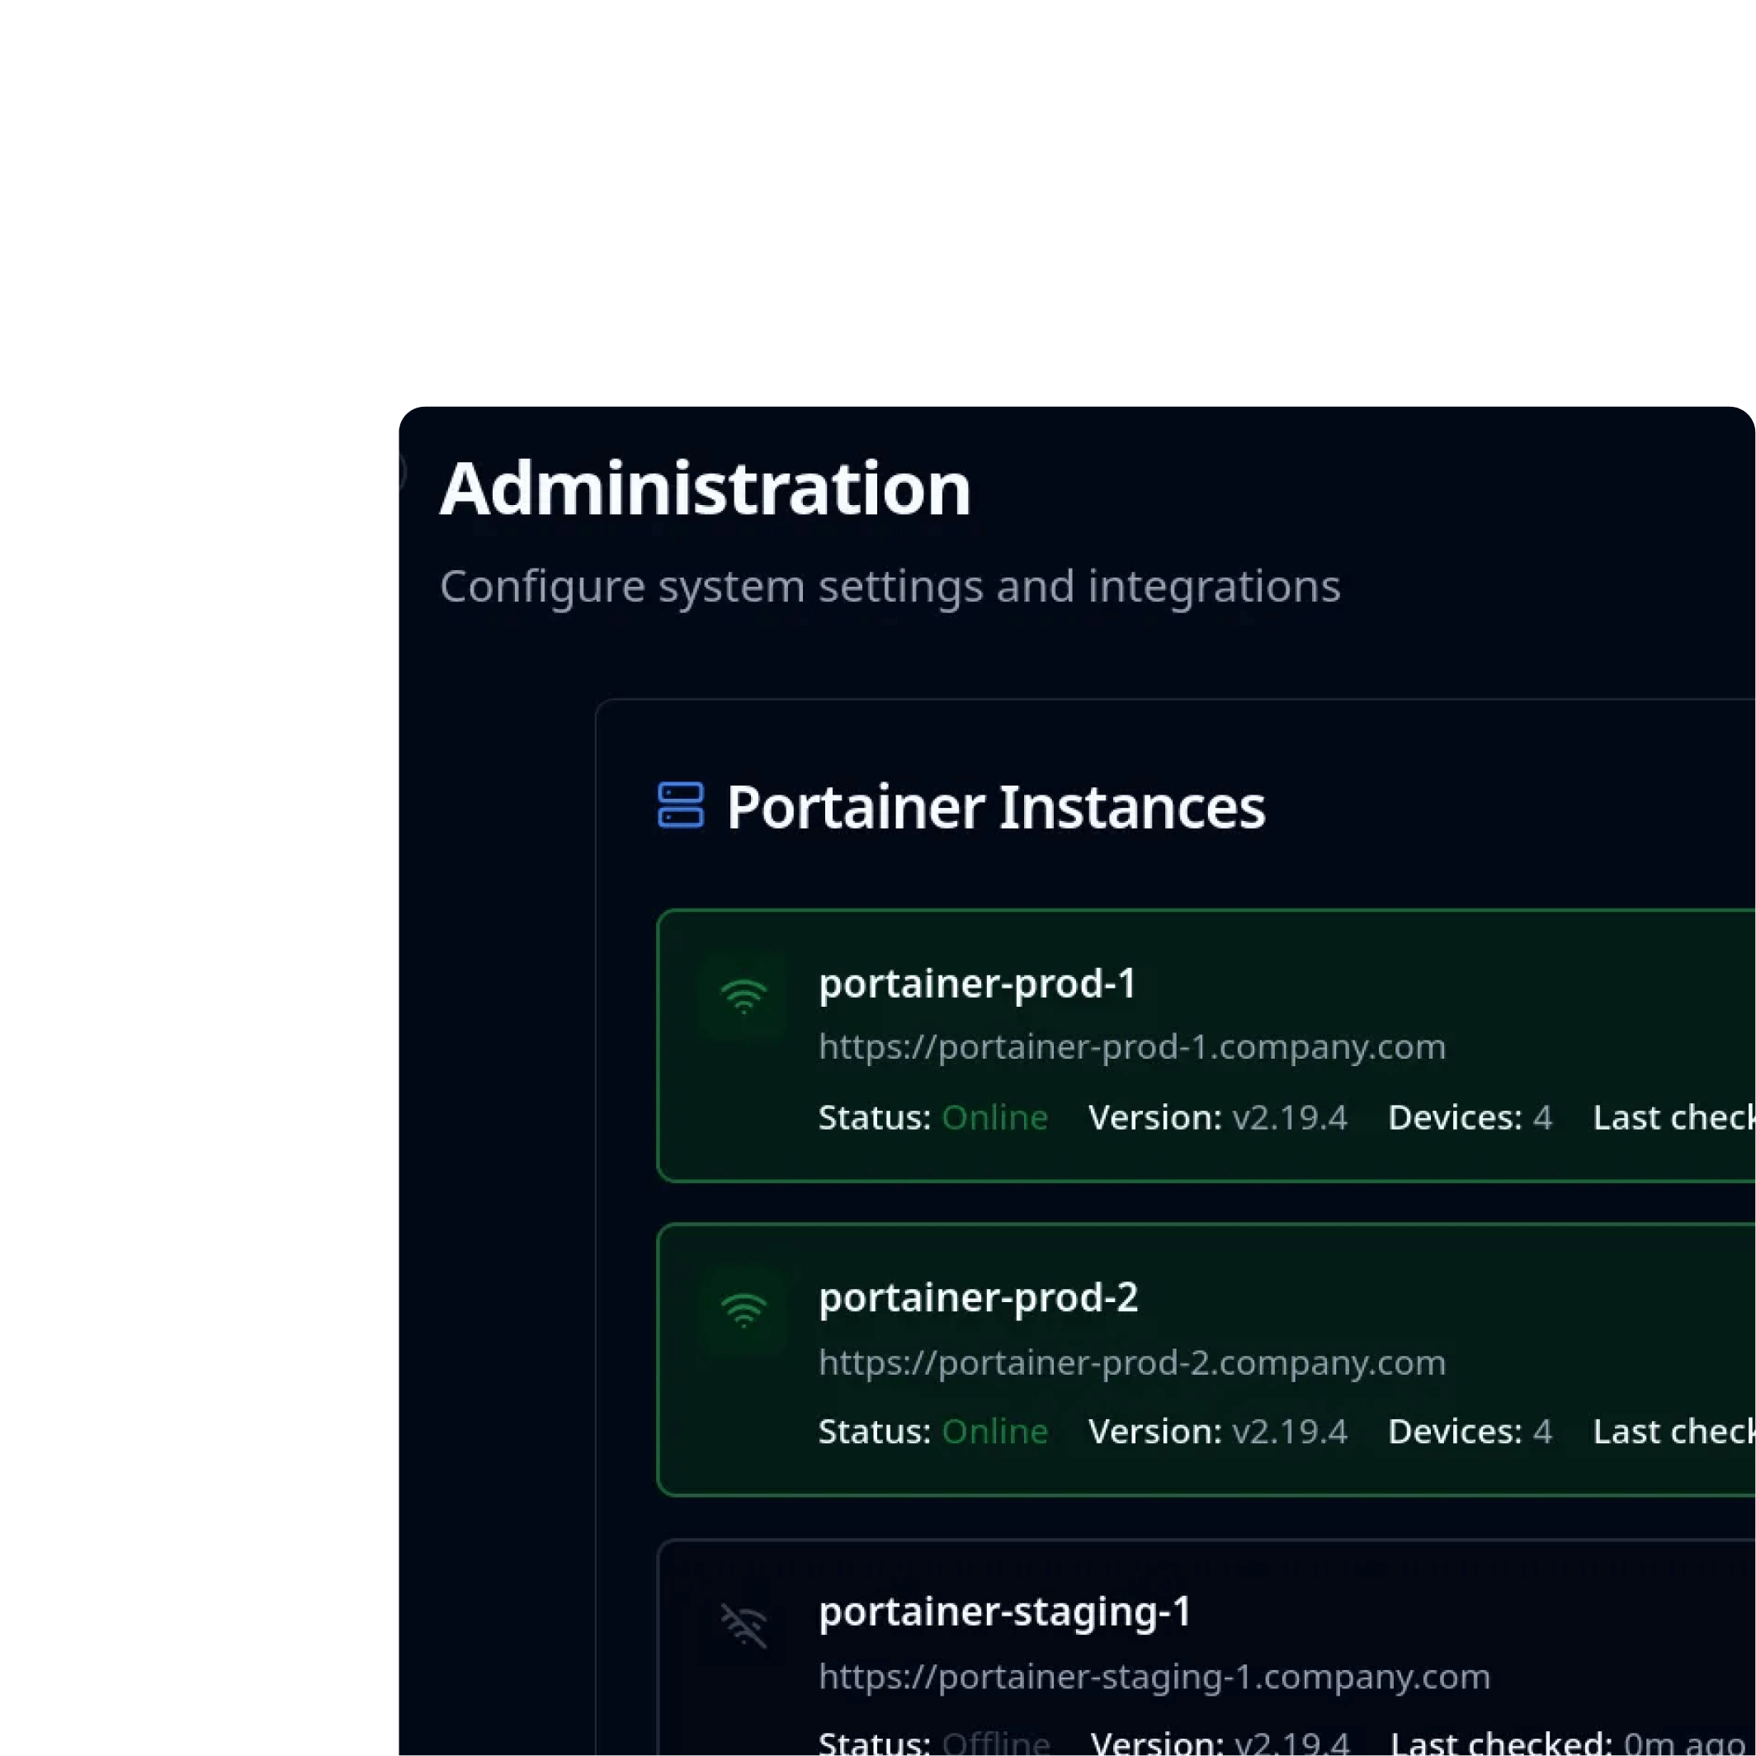Select the portainer-prod-2 instance name
This screenshot has width=1756, height=1756.
coord(978,1297)
